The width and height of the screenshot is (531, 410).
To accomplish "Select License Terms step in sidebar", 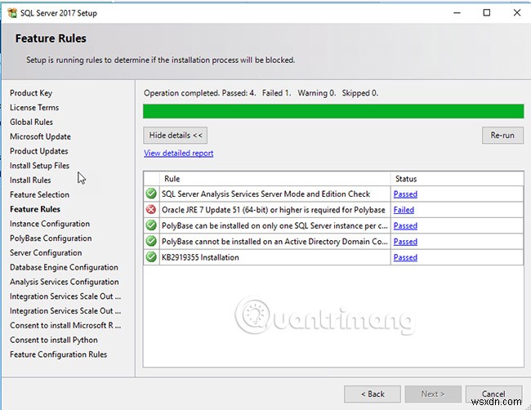I will (34, 107).
